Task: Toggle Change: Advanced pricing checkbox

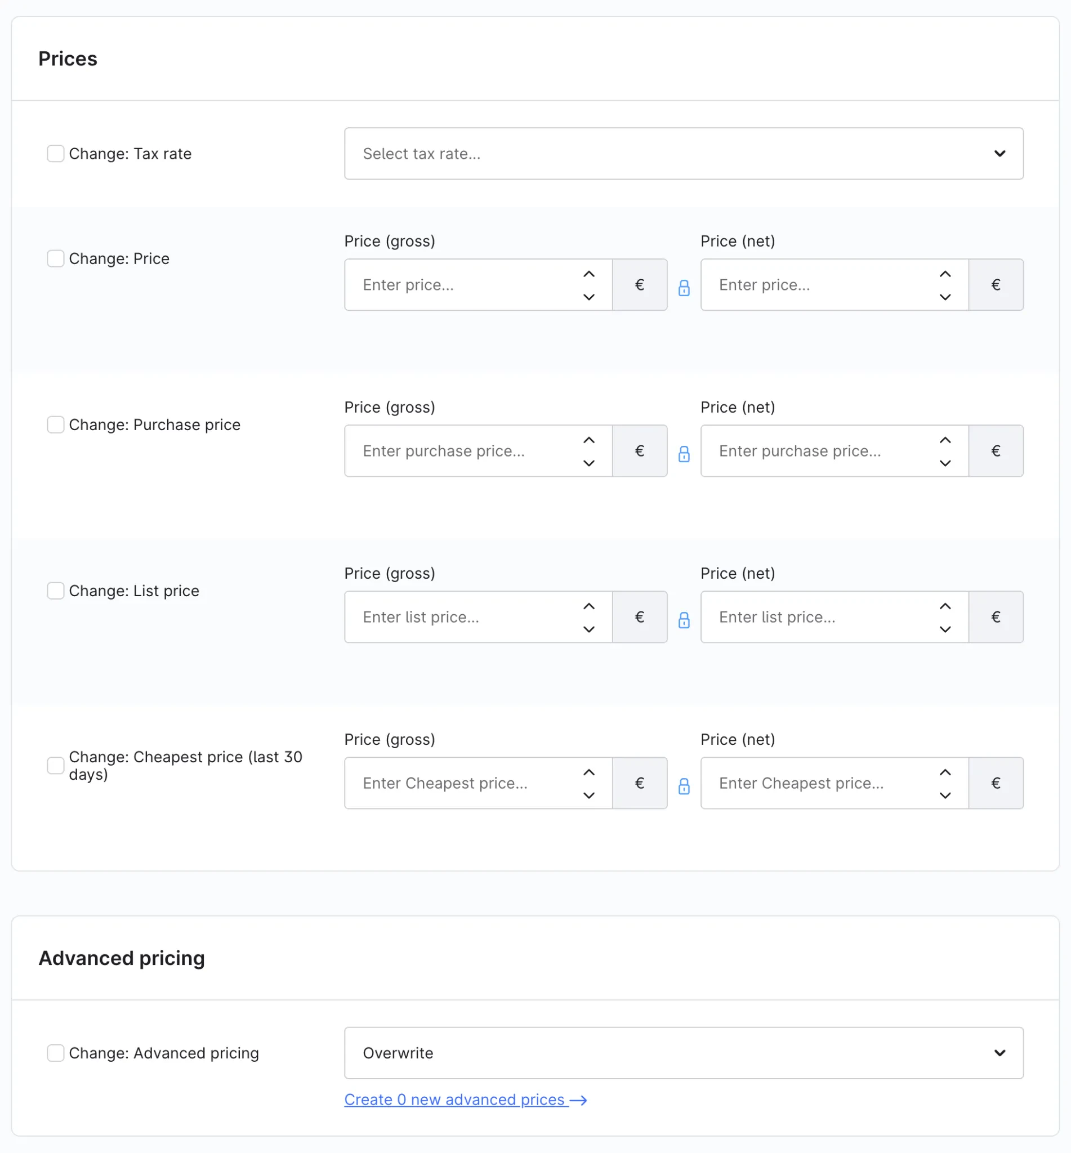Action: (56, 1053)
